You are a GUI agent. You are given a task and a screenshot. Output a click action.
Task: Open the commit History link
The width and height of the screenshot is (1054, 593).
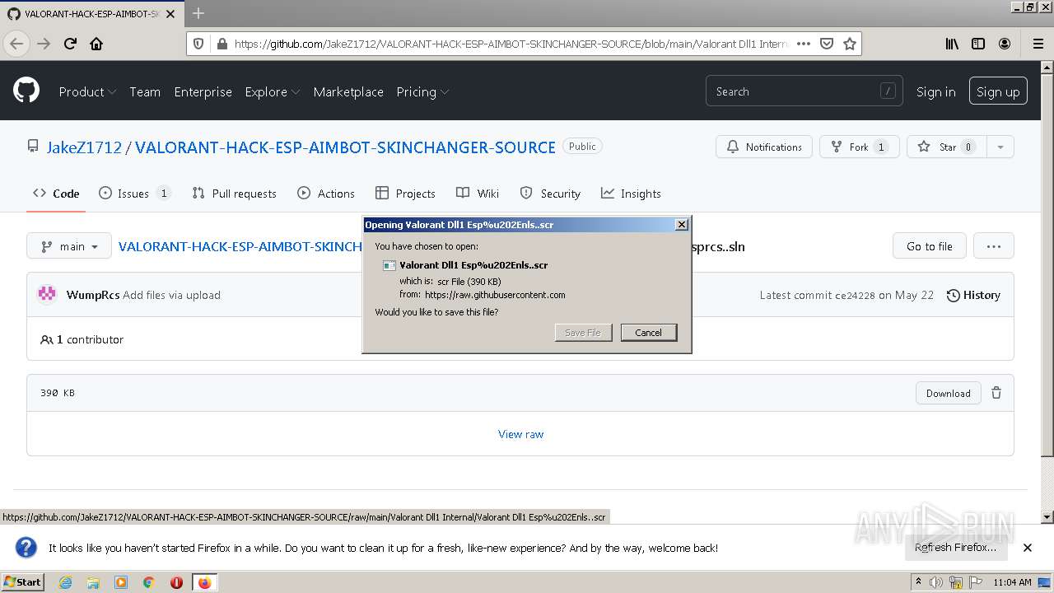click(973, 295)
